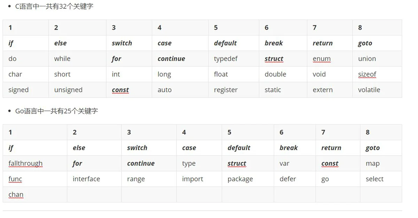The image size is (418, 218).
Task: Select the "fallthrough" keyword in Go table
Action: 25,163
